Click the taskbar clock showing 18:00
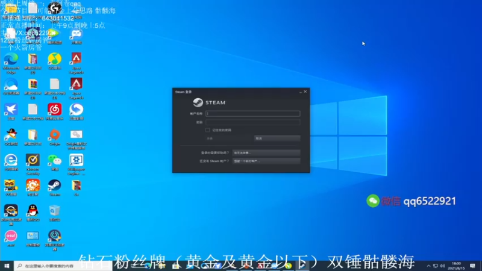This screenshot has height=271, width=482. pos(457,266)
